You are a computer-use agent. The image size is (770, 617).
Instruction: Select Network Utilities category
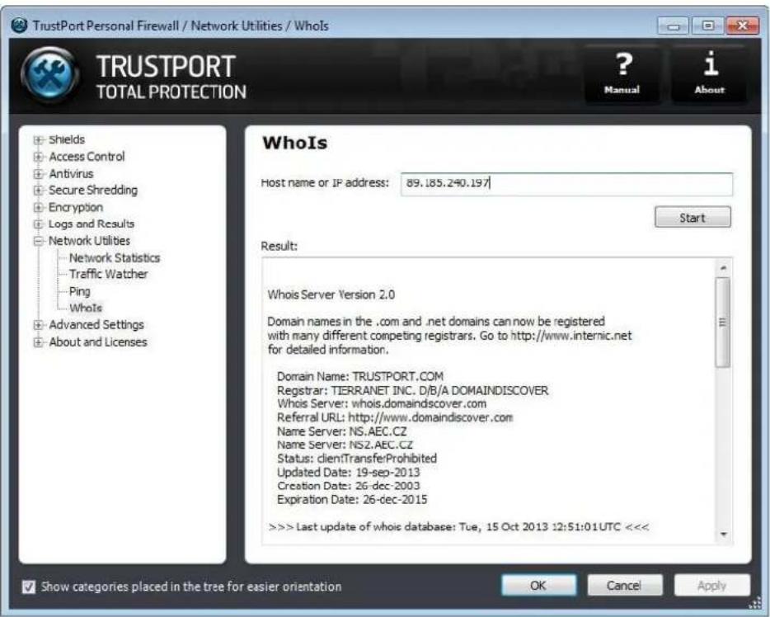click(89, 241)
